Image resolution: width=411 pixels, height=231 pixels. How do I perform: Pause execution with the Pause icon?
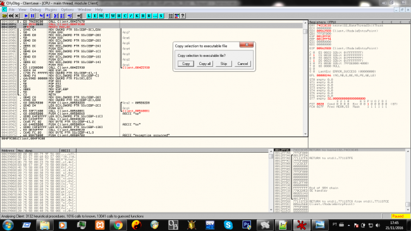[x=32, y=16]
